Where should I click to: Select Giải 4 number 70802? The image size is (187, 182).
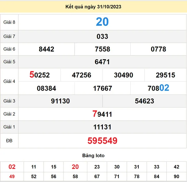pos(158,88)
